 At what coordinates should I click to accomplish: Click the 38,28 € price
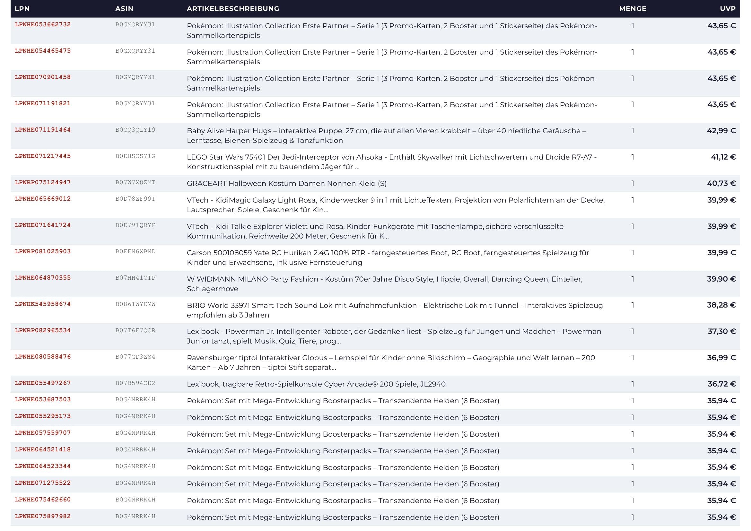point(721,305)
